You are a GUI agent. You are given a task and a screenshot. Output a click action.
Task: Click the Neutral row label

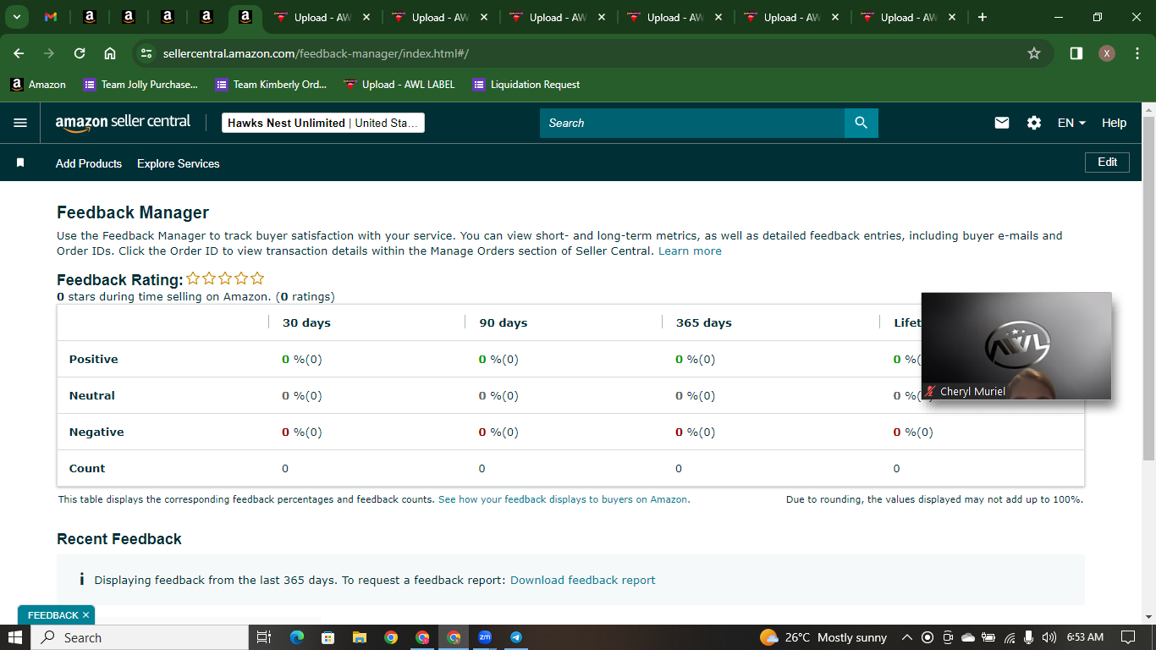[x=92, y=395]
